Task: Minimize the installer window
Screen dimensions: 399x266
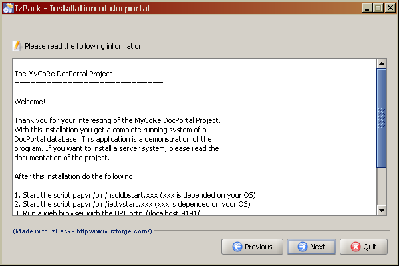Action: click(367, 8)
